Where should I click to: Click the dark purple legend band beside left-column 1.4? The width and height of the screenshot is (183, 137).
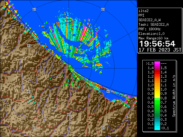[157, 68]
